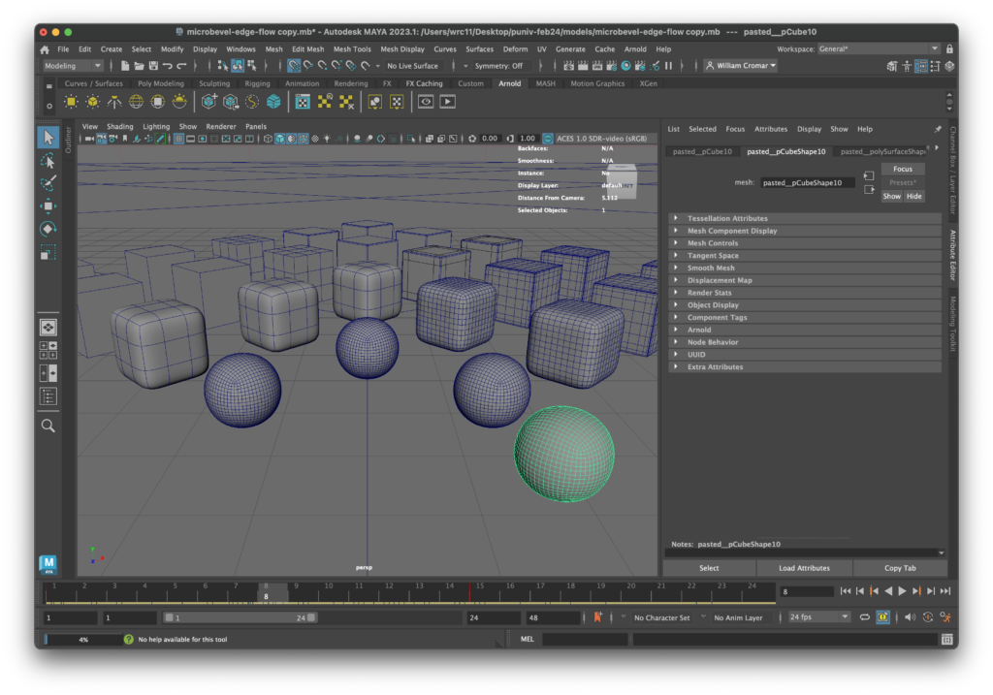Click the search magnifier icon in left sidebar
The width and height of the screenshot is (993, 695).
pos(48,426)
